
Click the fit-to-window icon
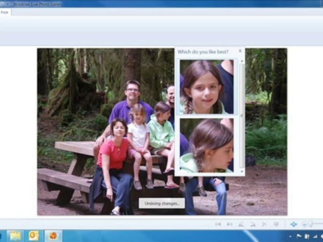(294, 224)
